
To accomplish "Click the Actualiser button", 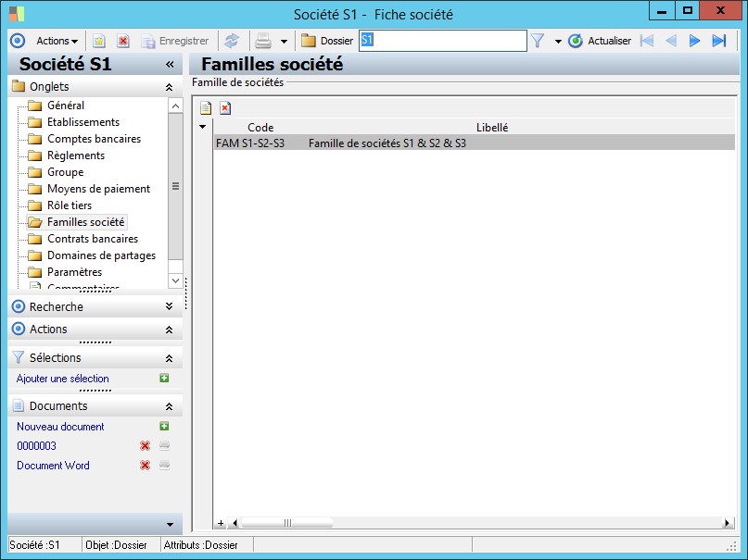I will click(x=600, y=41).
